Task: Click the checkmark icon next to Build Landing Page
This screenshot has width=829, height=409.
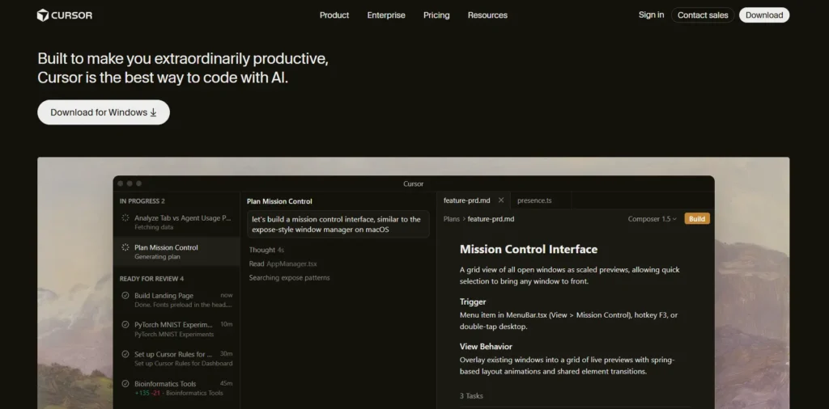Action: click(125, 296)
